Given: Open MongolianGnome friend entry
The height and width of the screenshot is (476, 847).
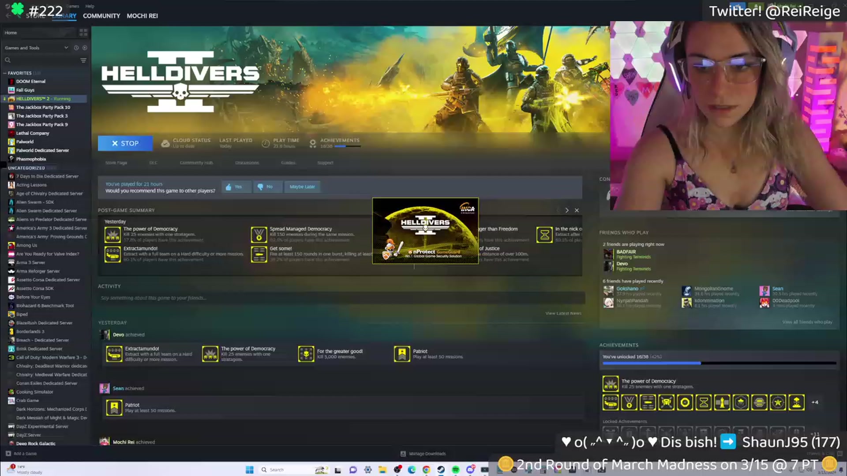Looking at the screenshot, I should coord(713,289).
